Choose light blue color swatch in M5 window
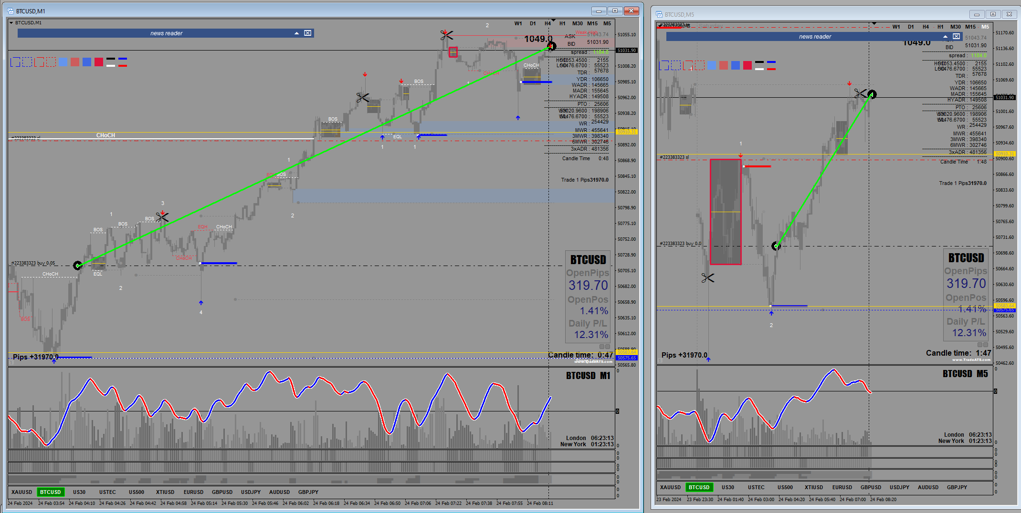 point(712,65)
